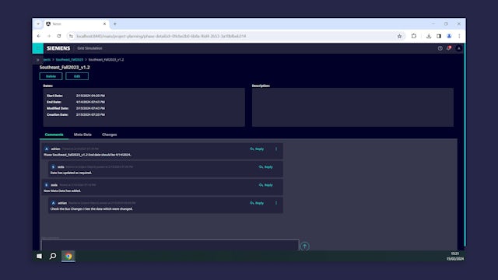Click adrian's avatar on the end date comment
Image resolution: width=498 pixels, height=280 pixels.
[47, 149]
